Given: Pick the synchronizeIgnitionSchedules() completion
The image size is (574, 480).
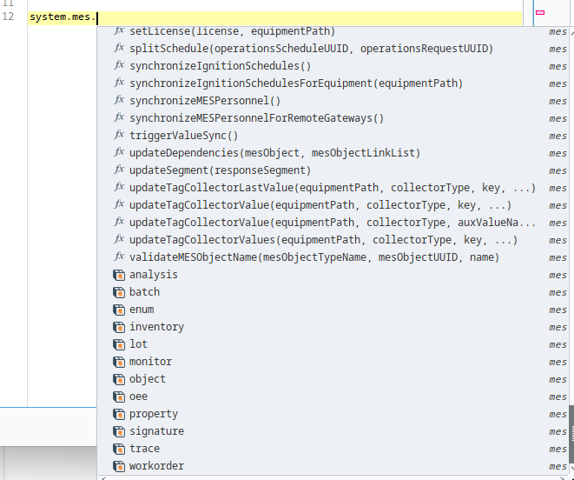Looking at the screenshot, I should [220, 66].
